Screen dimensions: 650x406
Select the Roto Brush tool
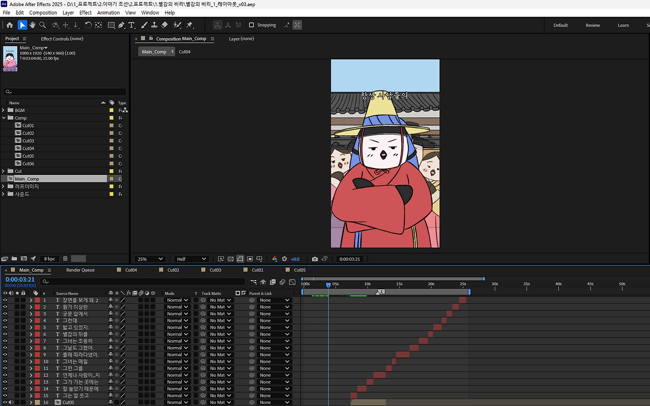tap(177, 25)
